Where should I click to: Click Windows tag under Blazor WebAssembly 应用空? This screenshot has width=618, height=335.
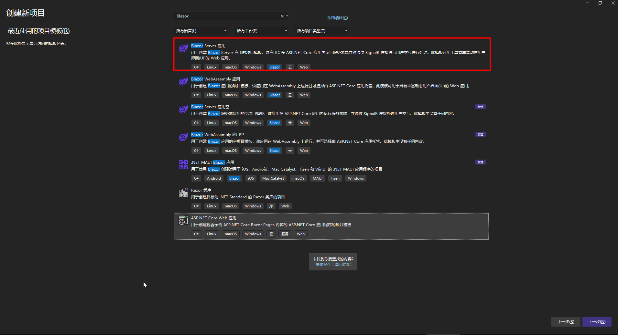tap(253, 151)
